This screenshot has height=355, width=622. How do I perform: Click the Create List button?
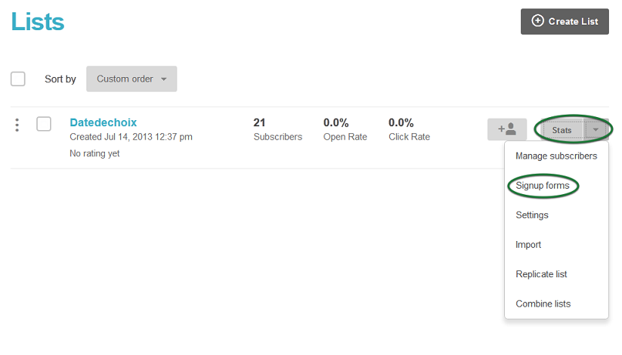pos(564,22)
